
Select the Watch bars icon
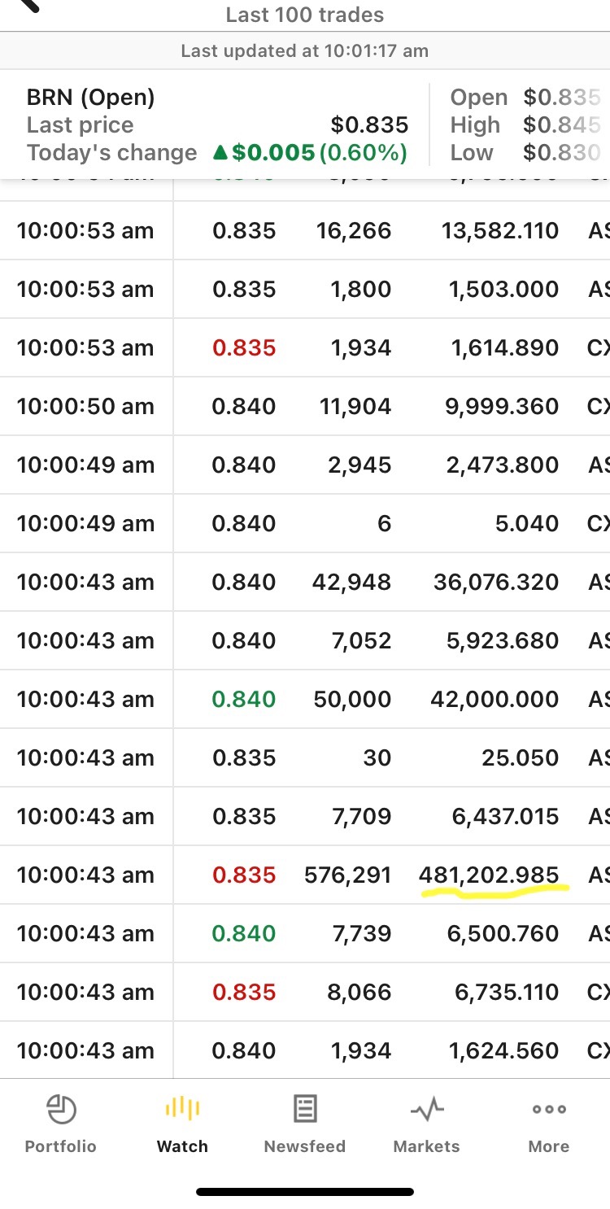point(182,1110)
